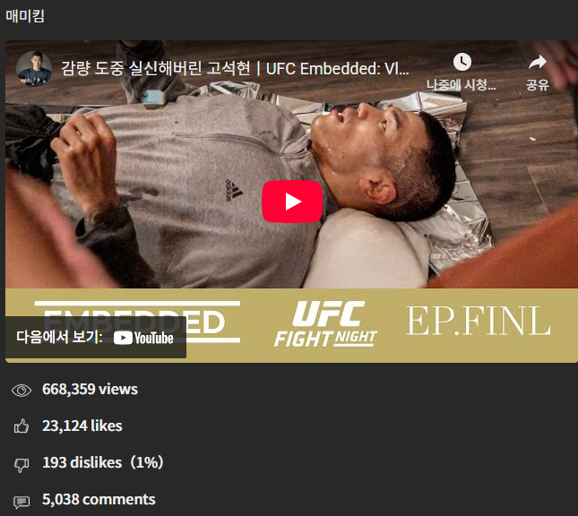Click the share arrow icon
The width and height of the screenshot is (578, 516).
(537, 62)
